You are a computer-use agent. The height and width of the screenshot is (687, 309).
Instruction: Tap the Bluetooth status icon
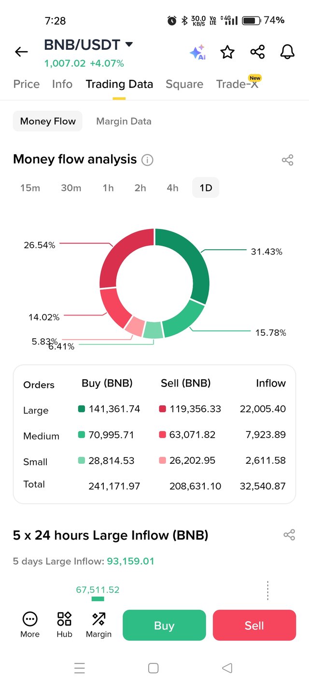(x=184, y=20)
